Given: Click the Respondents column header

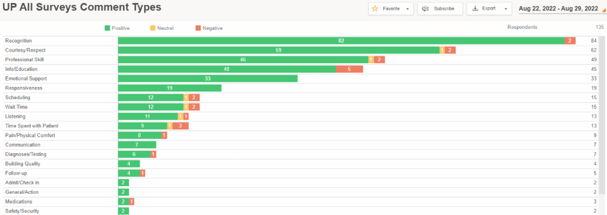Looking at the screenshot, I should [x=522, y=27].
